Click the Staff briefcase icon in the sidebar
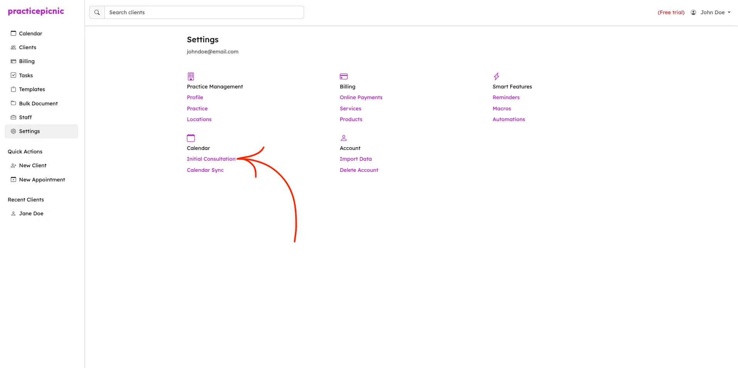Viewport: 738px width, 368px height. [13, 117]
